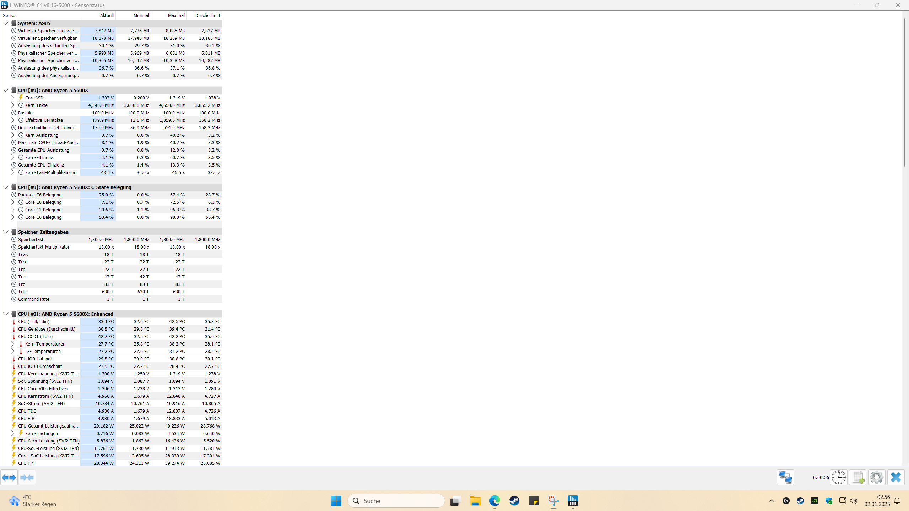This screenshot has width=909, height=511.
Task: Open sensor settings gear icon
Action: tap(877, 477)
